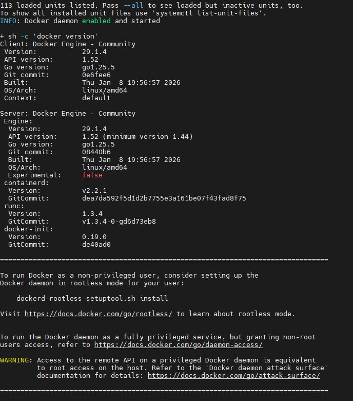Viewport: 353px width, 401px height.
Task: Click the red 'false' Experimental value
Action: 92,175
